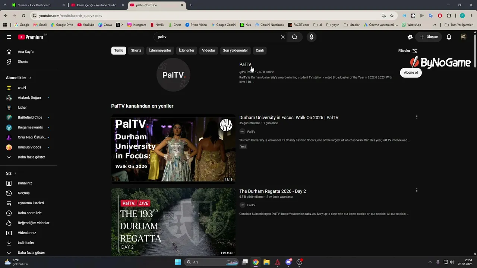Open the PalTV channel avatar
477x268 pixels.
click(173, 75)
